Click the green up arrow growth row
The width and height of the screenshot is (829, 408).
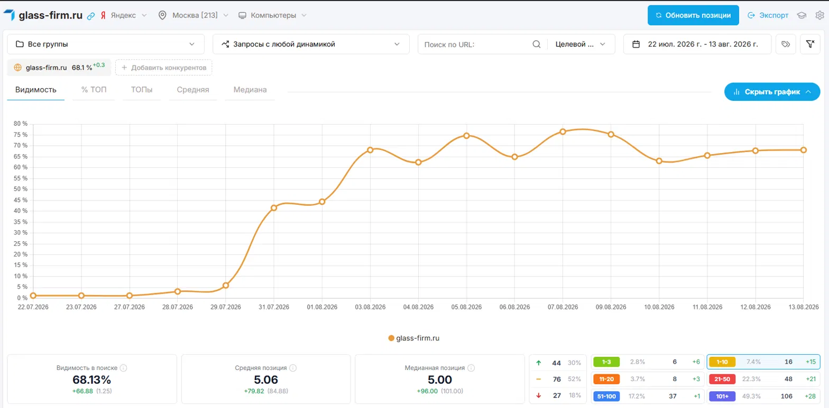click(558, 363)
